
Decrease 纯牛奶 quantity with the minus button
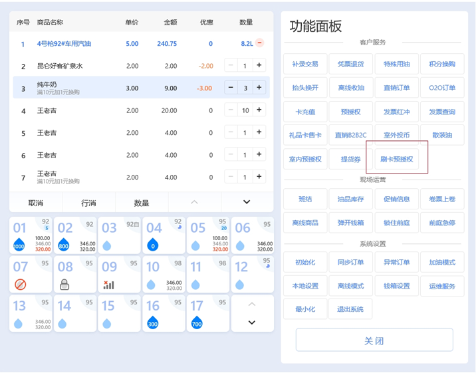pos(231,88)
